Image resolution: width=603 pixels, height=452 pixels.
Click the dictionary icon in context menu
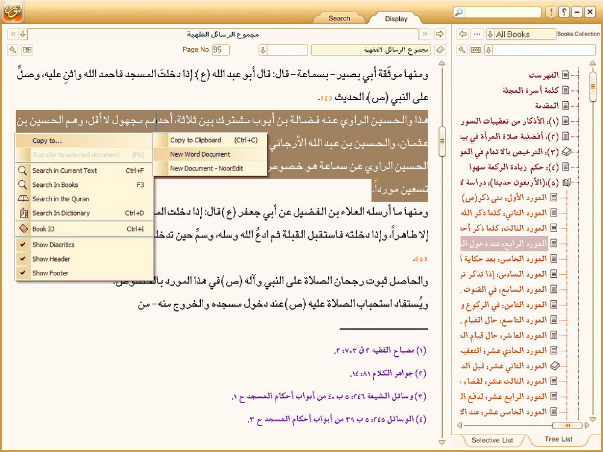pyautogui.click(x=23, y=213)
